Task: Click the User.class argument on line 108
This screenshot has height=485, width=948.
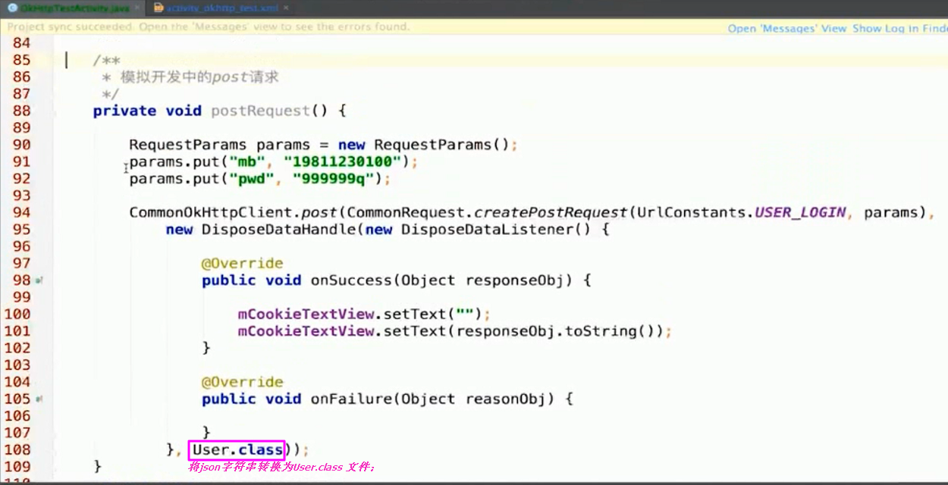Action: (237, 450)
